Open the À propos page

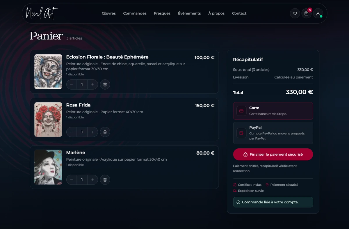pyautogui.click(x=216, y=13)
